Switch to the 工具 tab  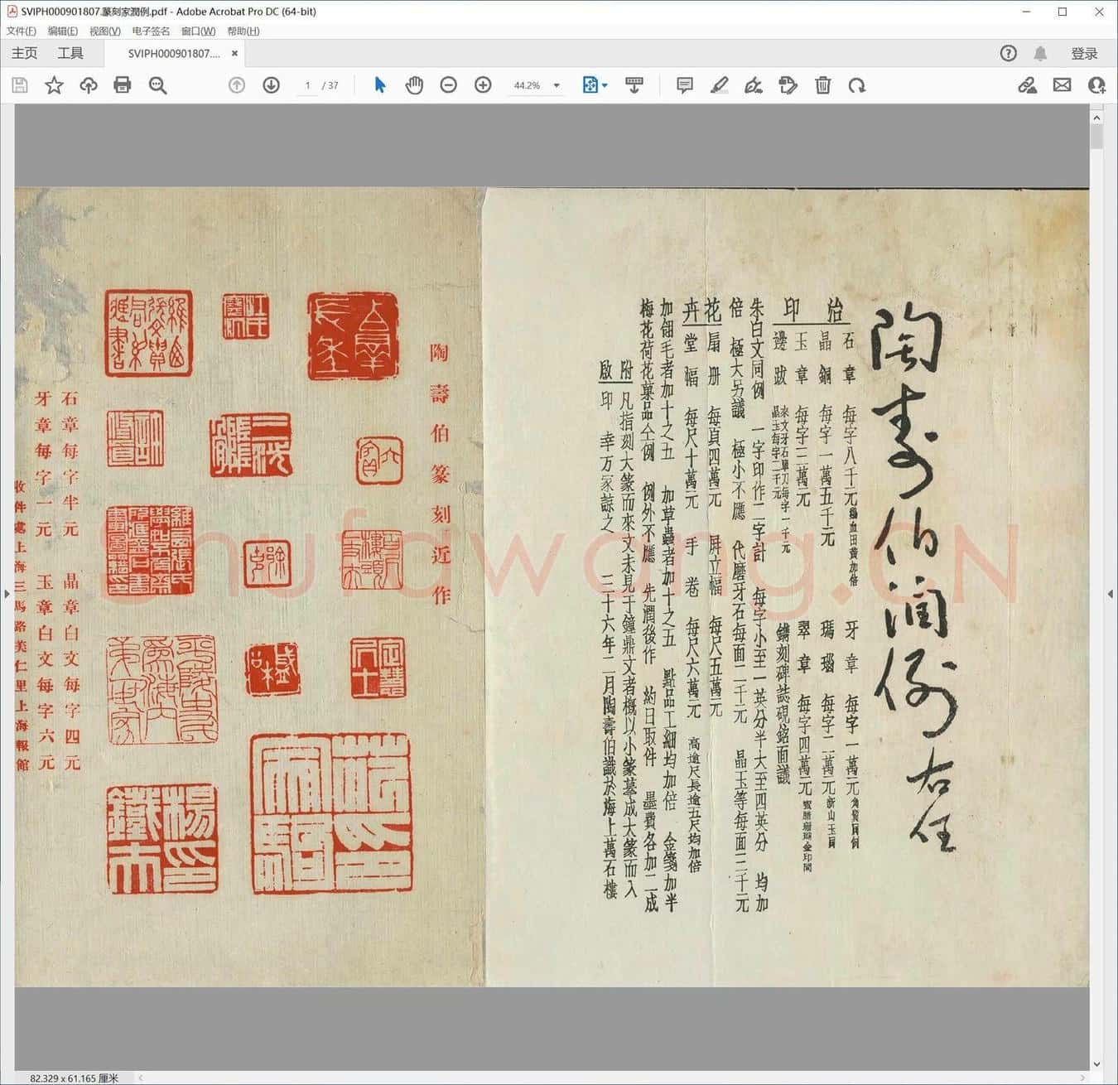70,54
